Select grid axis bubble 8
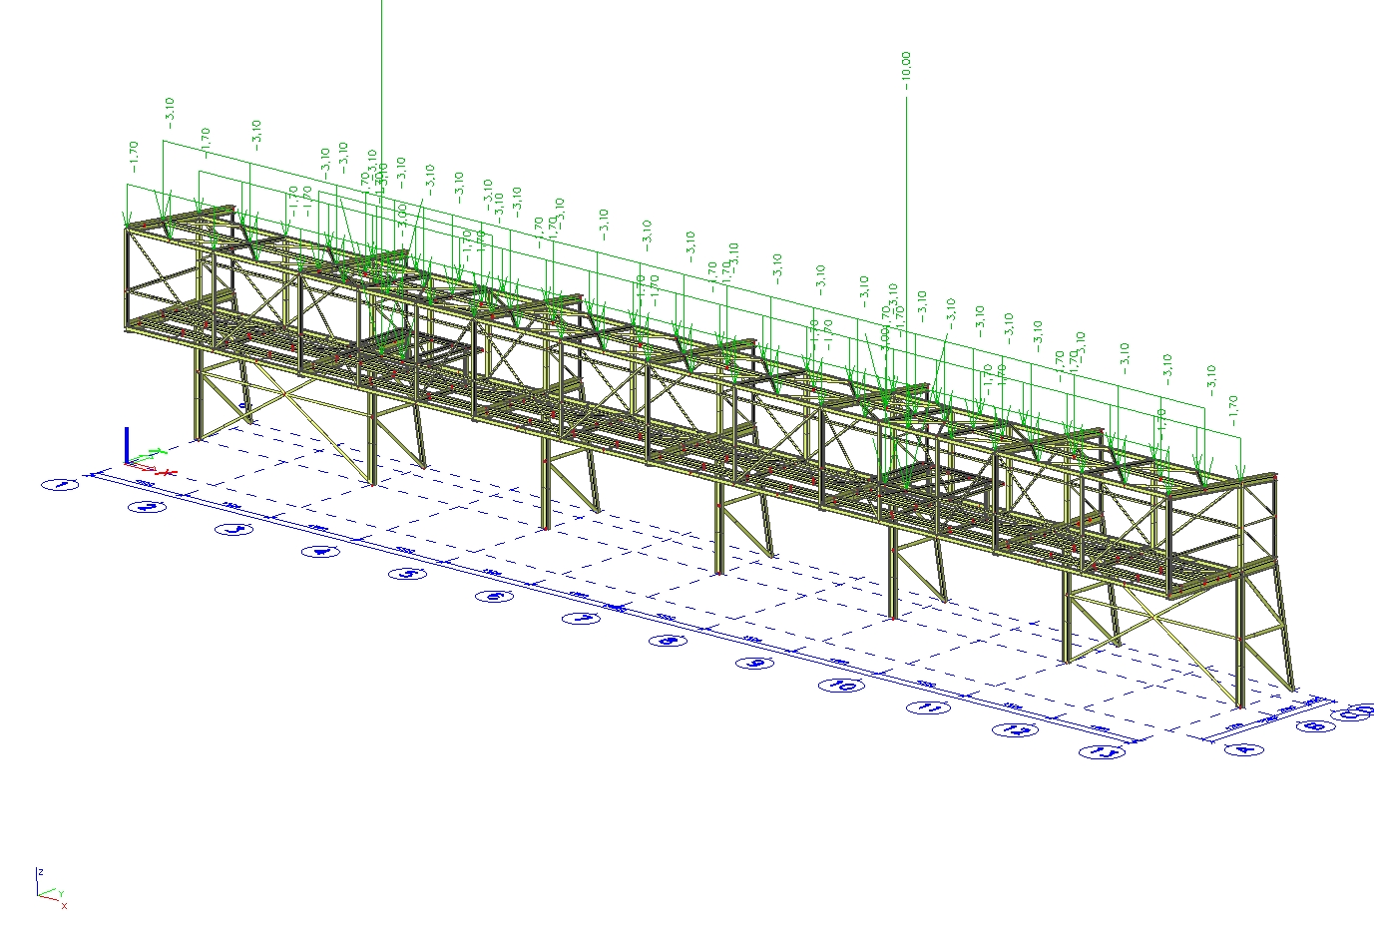 point(668,641)
